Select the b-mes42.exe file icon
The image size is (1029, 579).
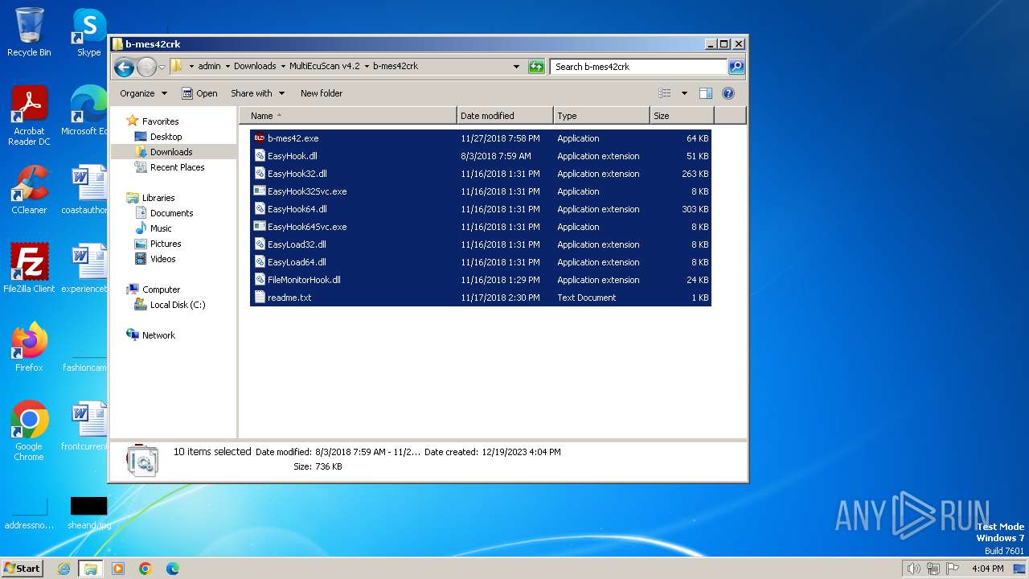(x=260, y=138)
